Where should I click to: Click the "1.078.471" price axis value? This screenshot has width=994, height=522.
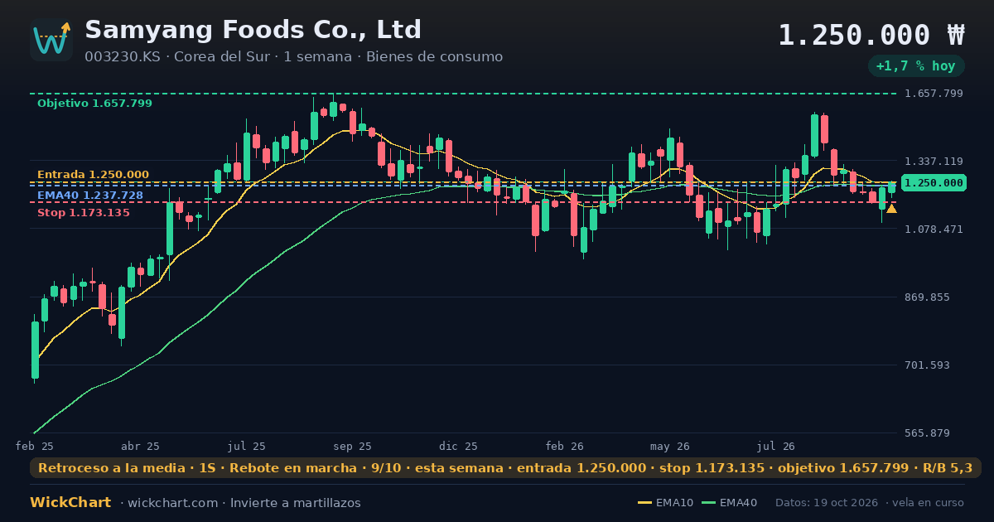(x=934, y=230)
